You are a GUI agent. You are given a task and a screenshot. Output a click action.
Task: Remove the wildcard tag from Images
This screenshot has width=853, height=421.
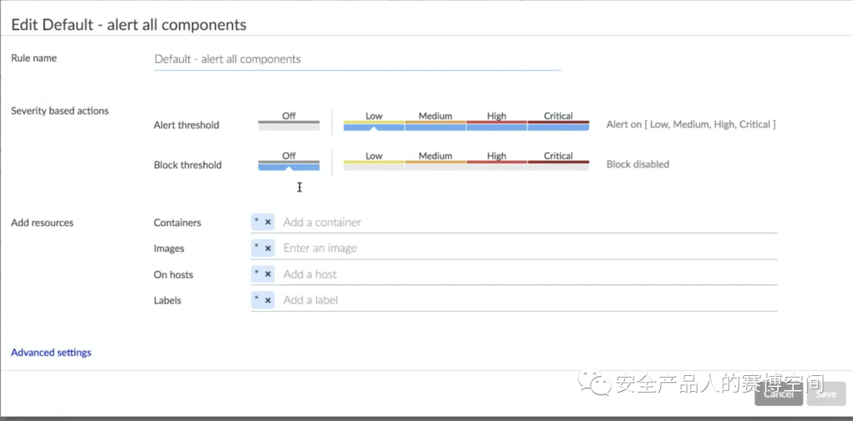pyautogui.click(x=268, y=248)
